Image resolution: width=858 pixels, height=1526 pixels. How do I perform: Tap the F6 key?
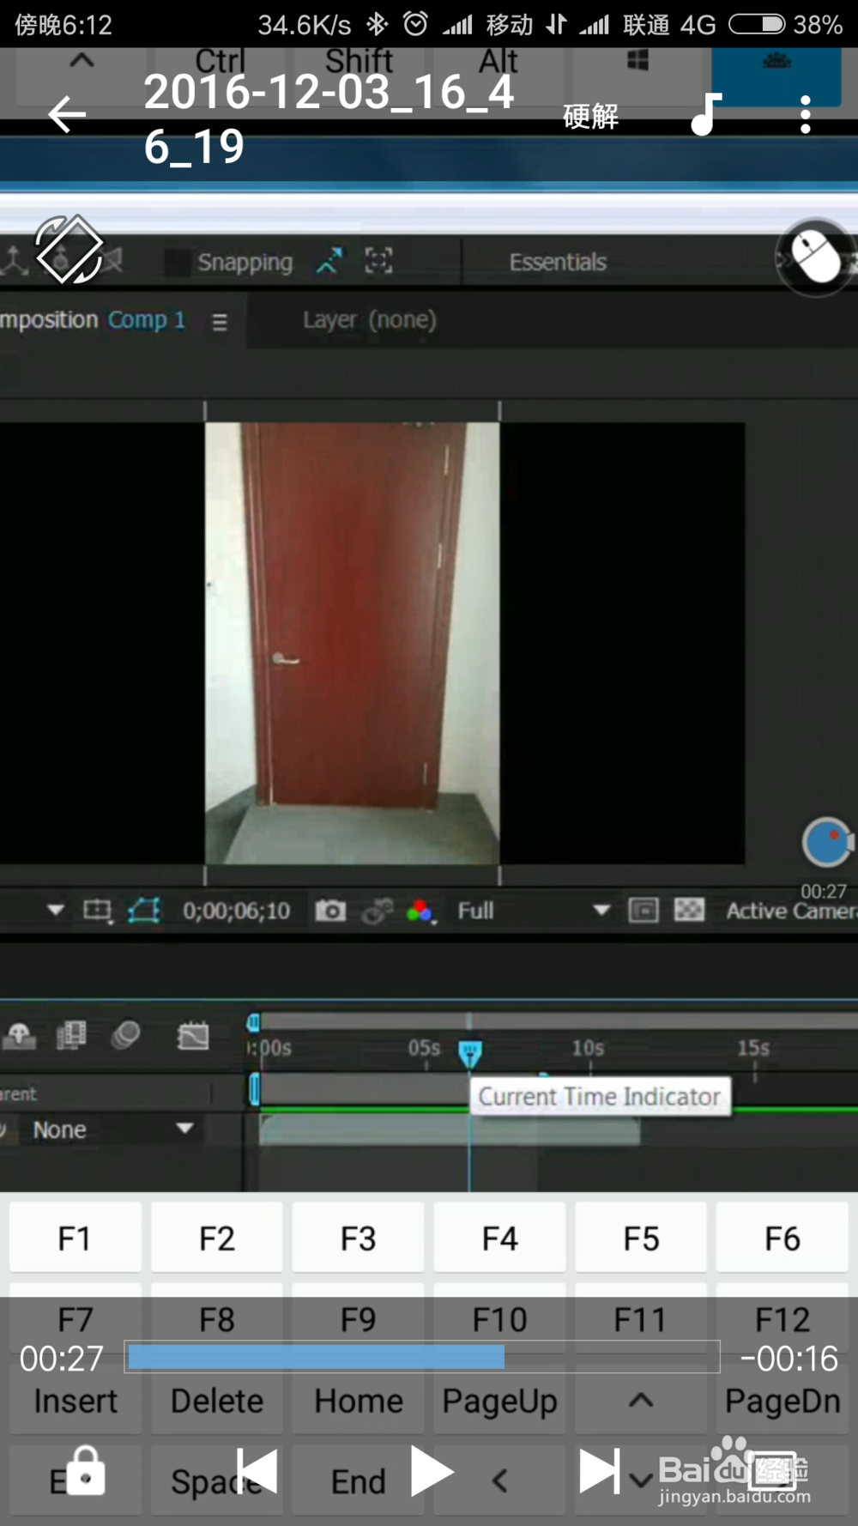click(782, 1238)
